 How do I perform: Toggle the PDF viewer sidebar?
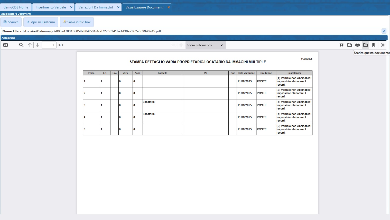tap(6, 45)
